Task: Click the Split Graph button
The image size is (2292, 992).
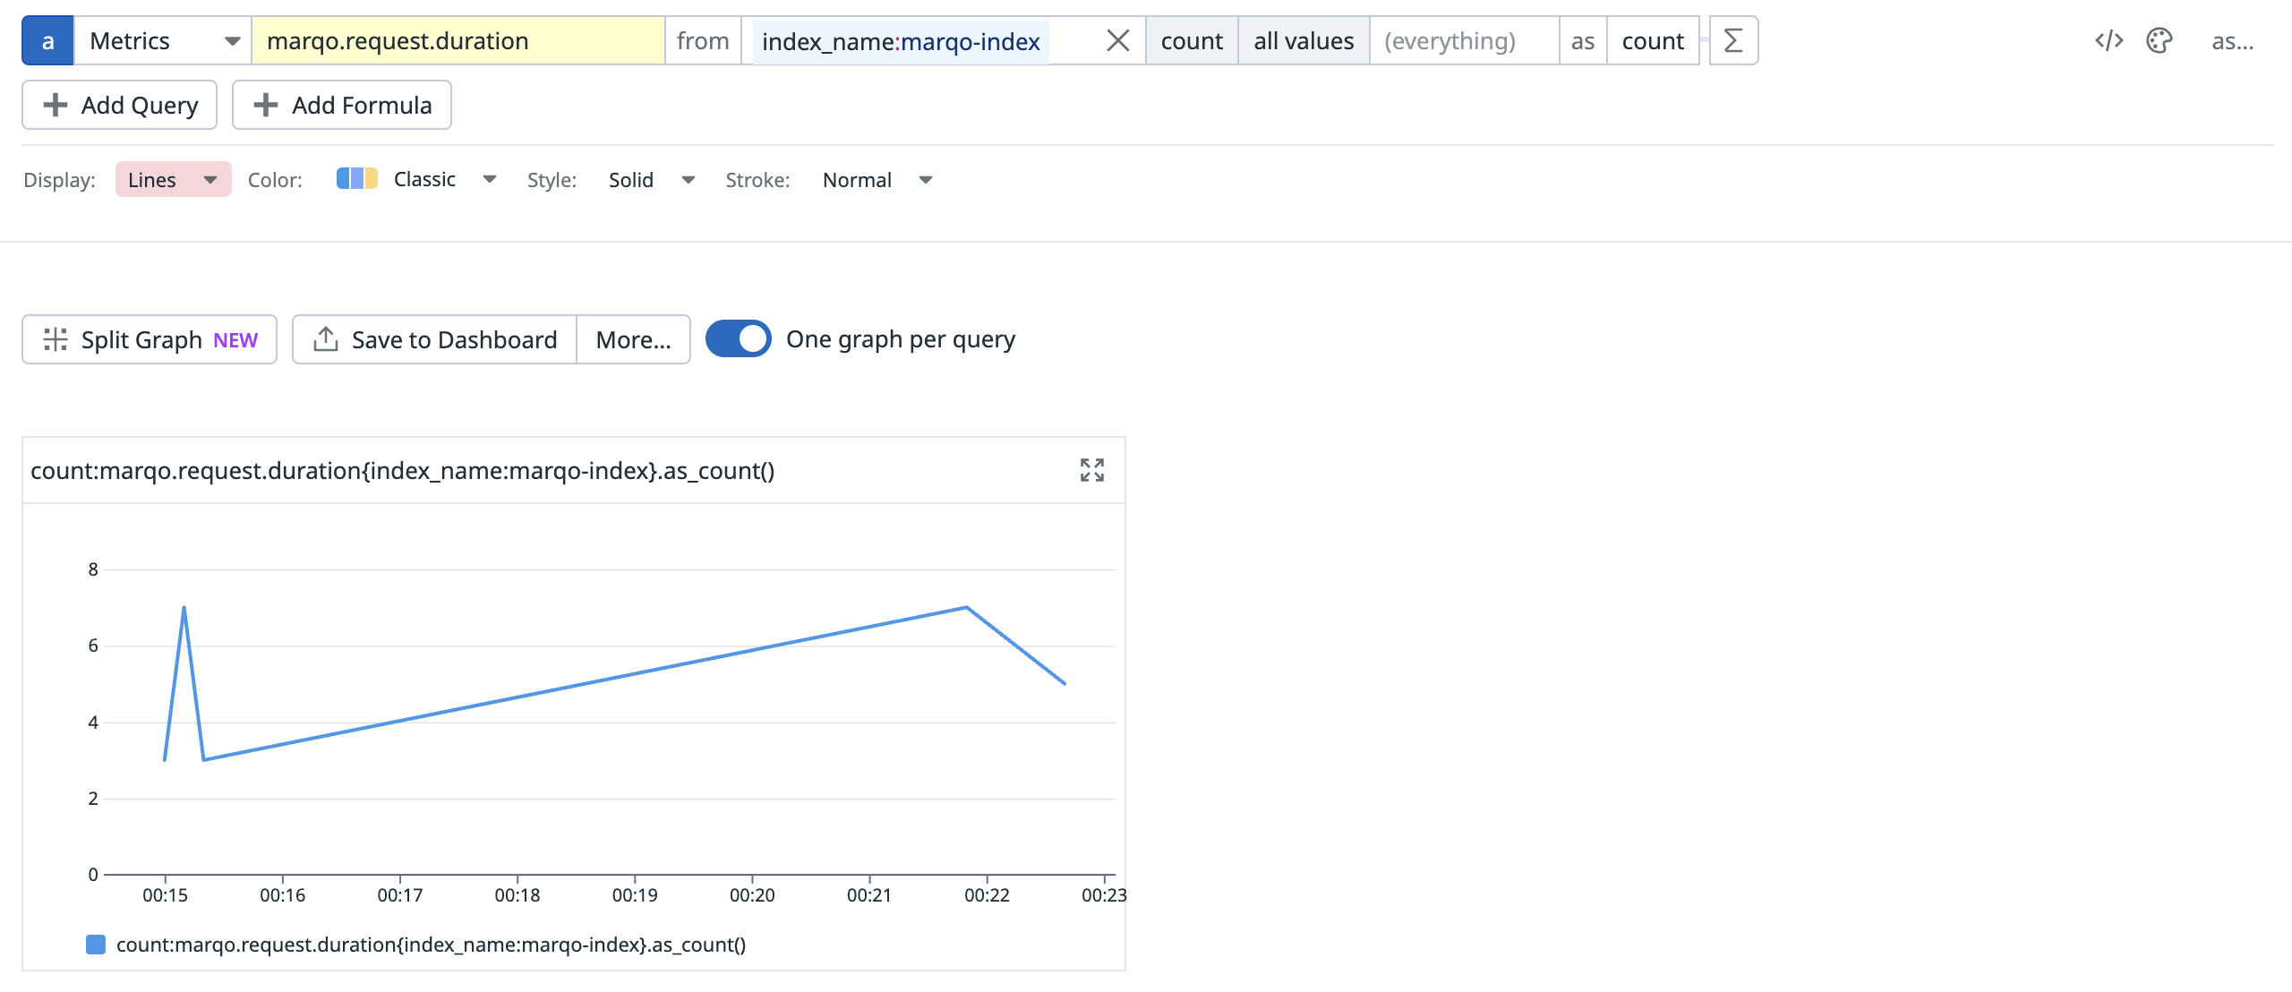Action: 150,339
